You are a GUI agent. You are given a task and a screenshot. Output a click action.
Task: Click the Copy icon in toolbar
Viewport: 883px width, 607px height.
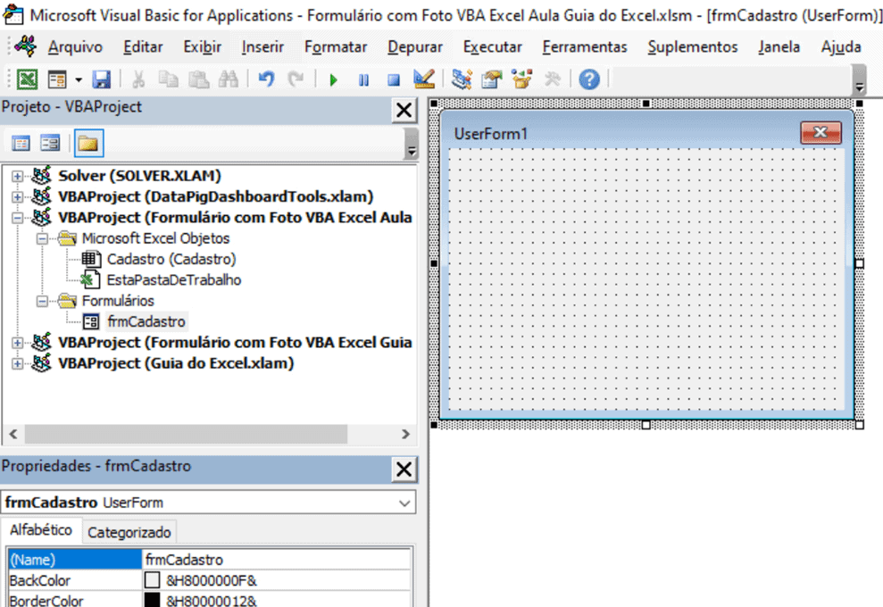pos(168,79)
